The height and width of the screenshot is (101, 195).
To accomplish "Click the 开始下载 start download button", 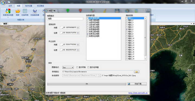I will [x=137, y=84].
